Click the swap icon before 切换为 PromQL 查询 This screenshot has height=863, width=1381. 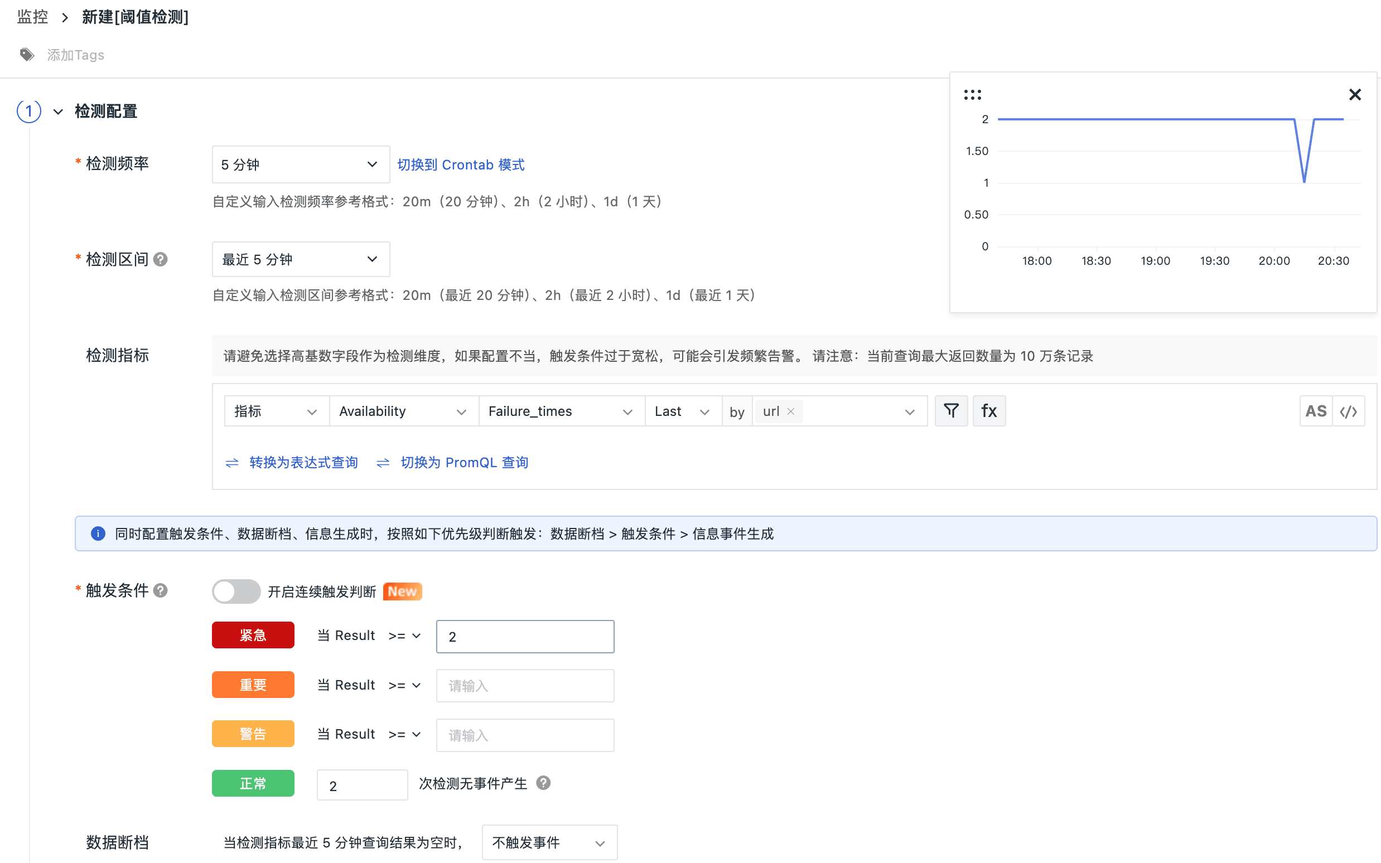pyautogui.click(x=383, y=463)
